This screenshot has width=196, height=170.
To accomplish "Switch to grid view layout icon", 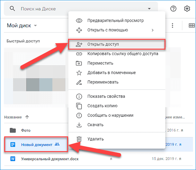I will point(192,26).
